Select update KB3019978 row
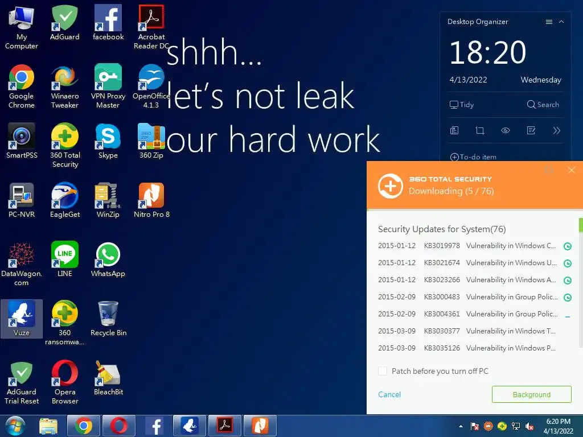Viewport: 583px width, 437px height. (474, 246)
